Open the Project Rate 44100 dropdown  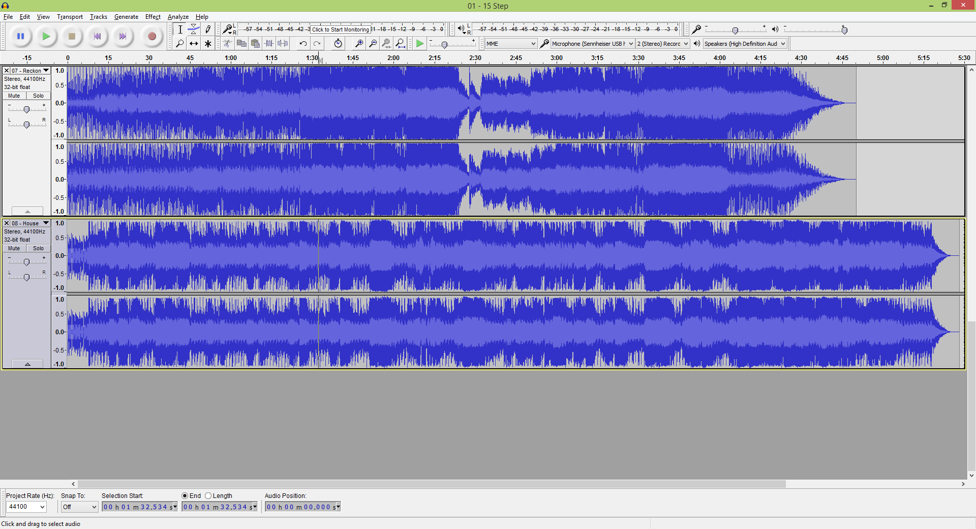[26, 507]
